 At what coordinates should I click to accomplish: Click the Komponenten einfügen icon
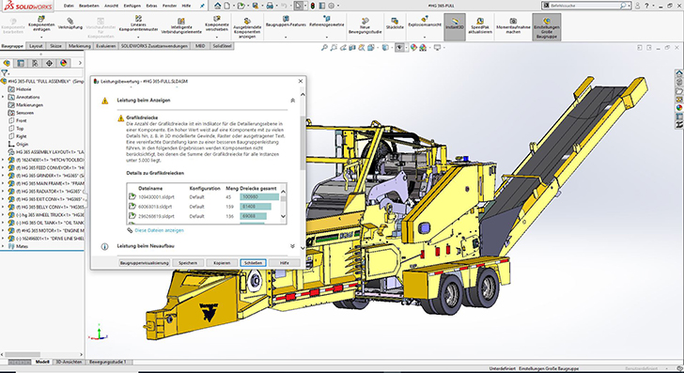41,19
